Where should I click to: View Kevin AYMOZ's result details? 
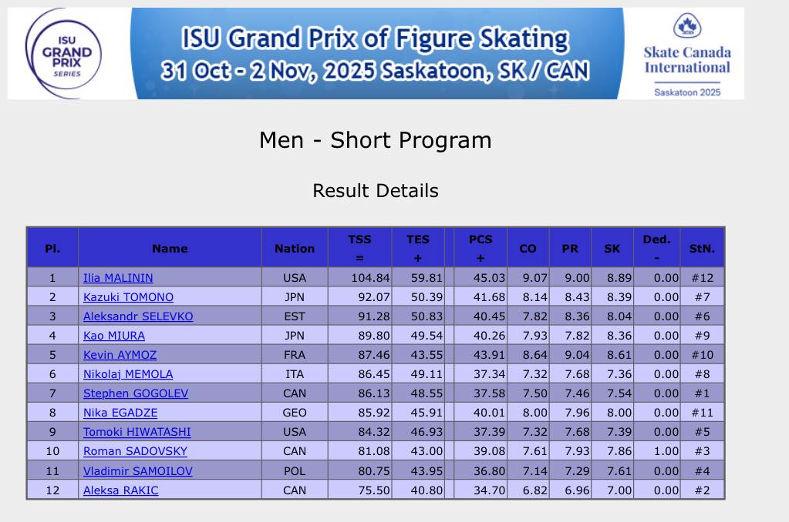point(121,355)
